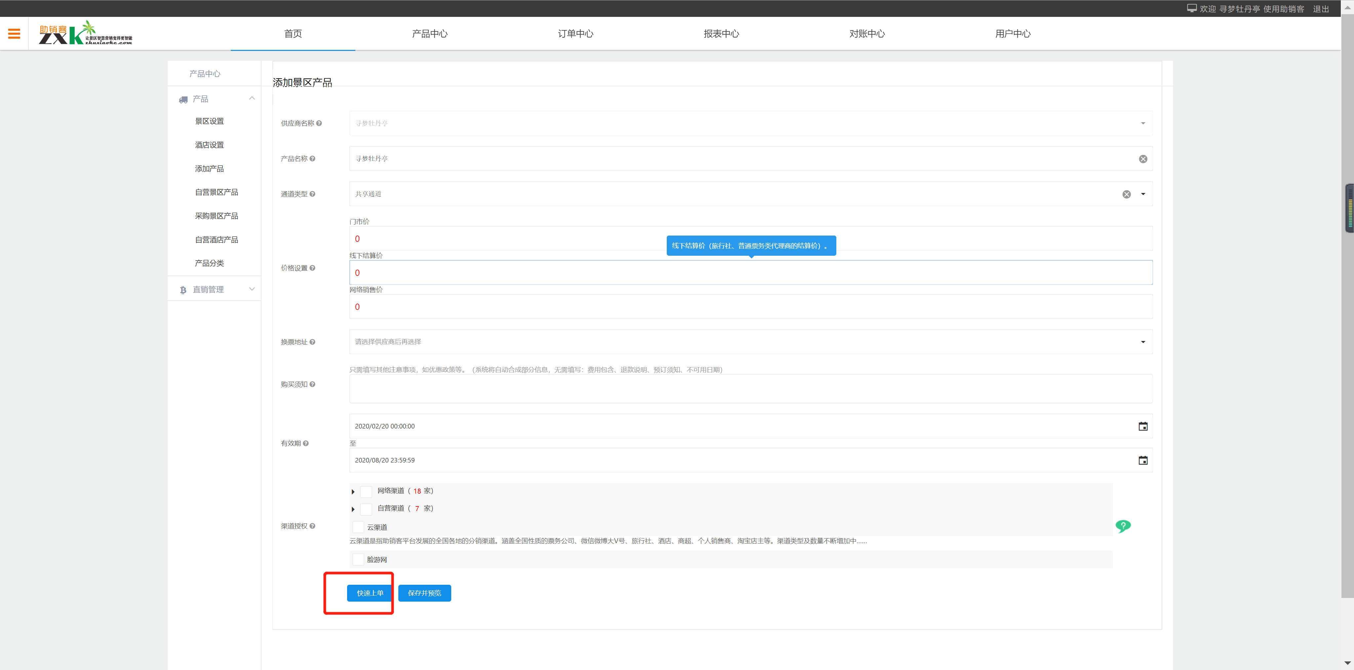Click the orange hamburger menu icon
1354x670 pixels.
coord(14,34)
